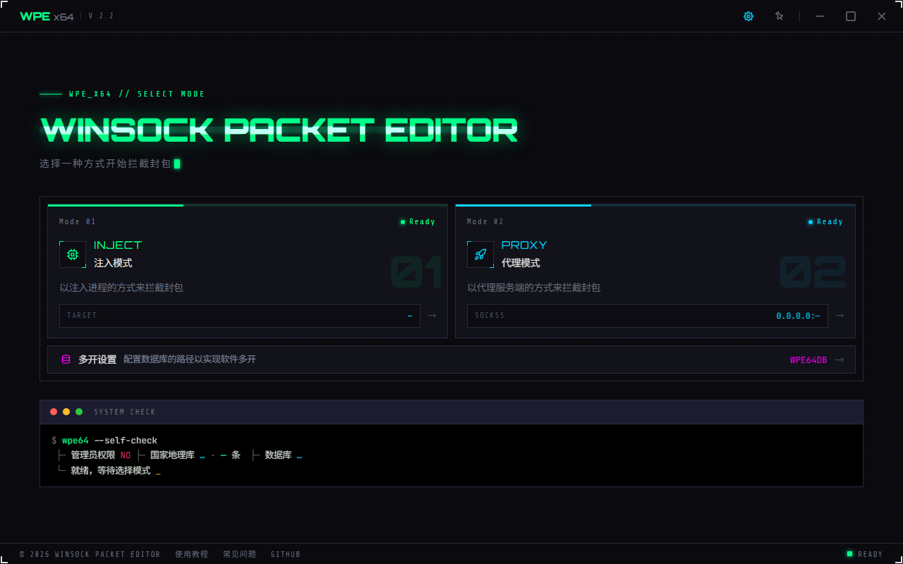This screenshot has width=903, height=564.
Task: Click the READY indicator in the footer
Action: (865, 555)
